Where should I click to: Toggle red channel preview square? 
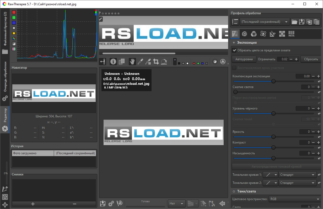click(194, 63)
